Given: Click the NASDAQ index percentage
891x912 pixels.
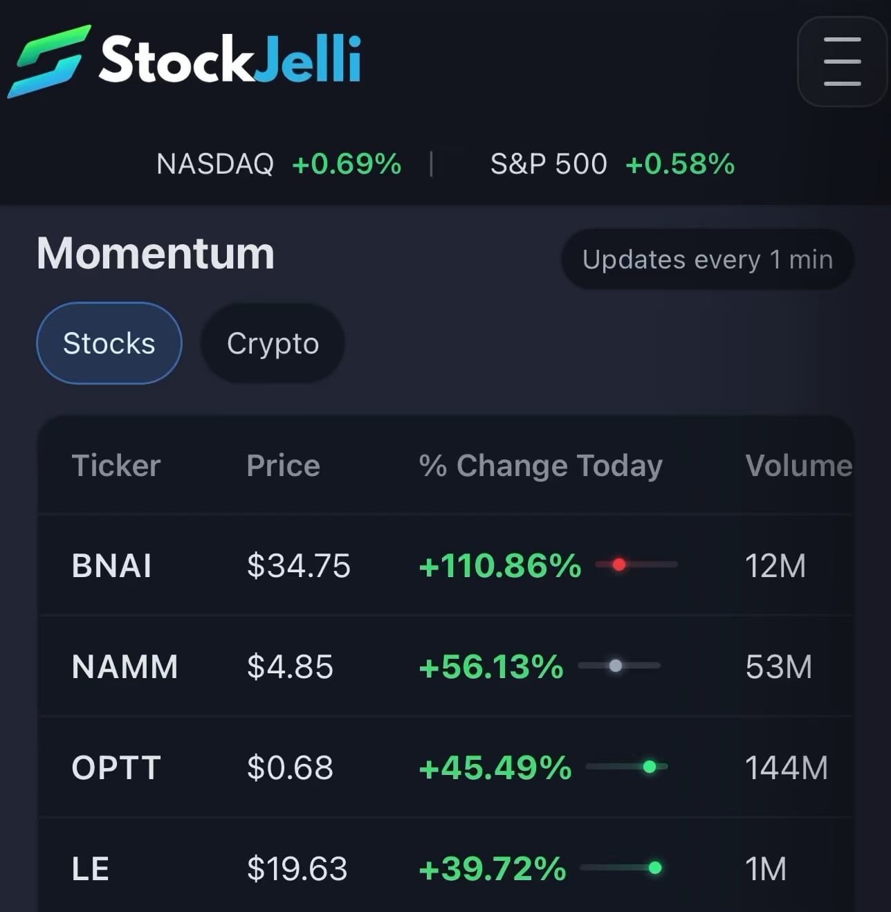Looking at the screenshot, I should (347, 164).
